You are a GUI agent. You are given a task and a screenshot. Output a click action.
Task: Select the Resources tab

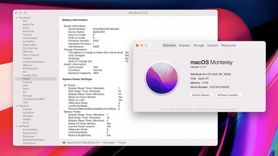(x=228, y=45)
